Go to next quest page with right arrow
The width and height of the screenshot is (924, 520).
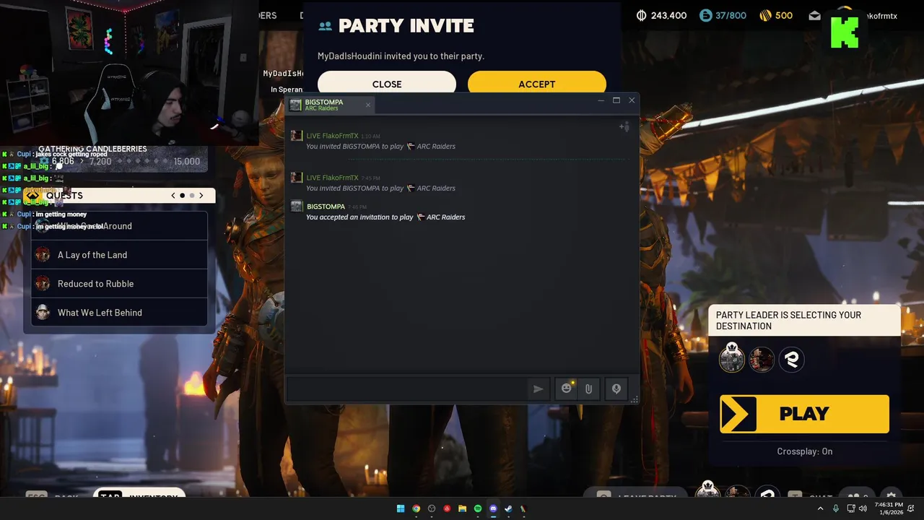click(201, 196)
